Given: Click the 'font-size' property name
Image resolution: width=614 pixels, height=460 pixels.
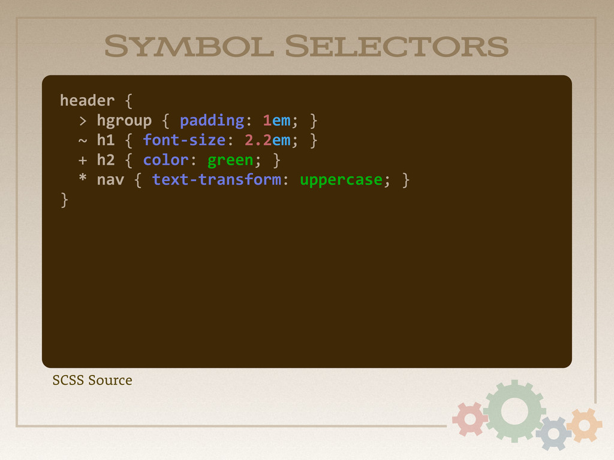Looking at the screenshot, I should [184, 140].
